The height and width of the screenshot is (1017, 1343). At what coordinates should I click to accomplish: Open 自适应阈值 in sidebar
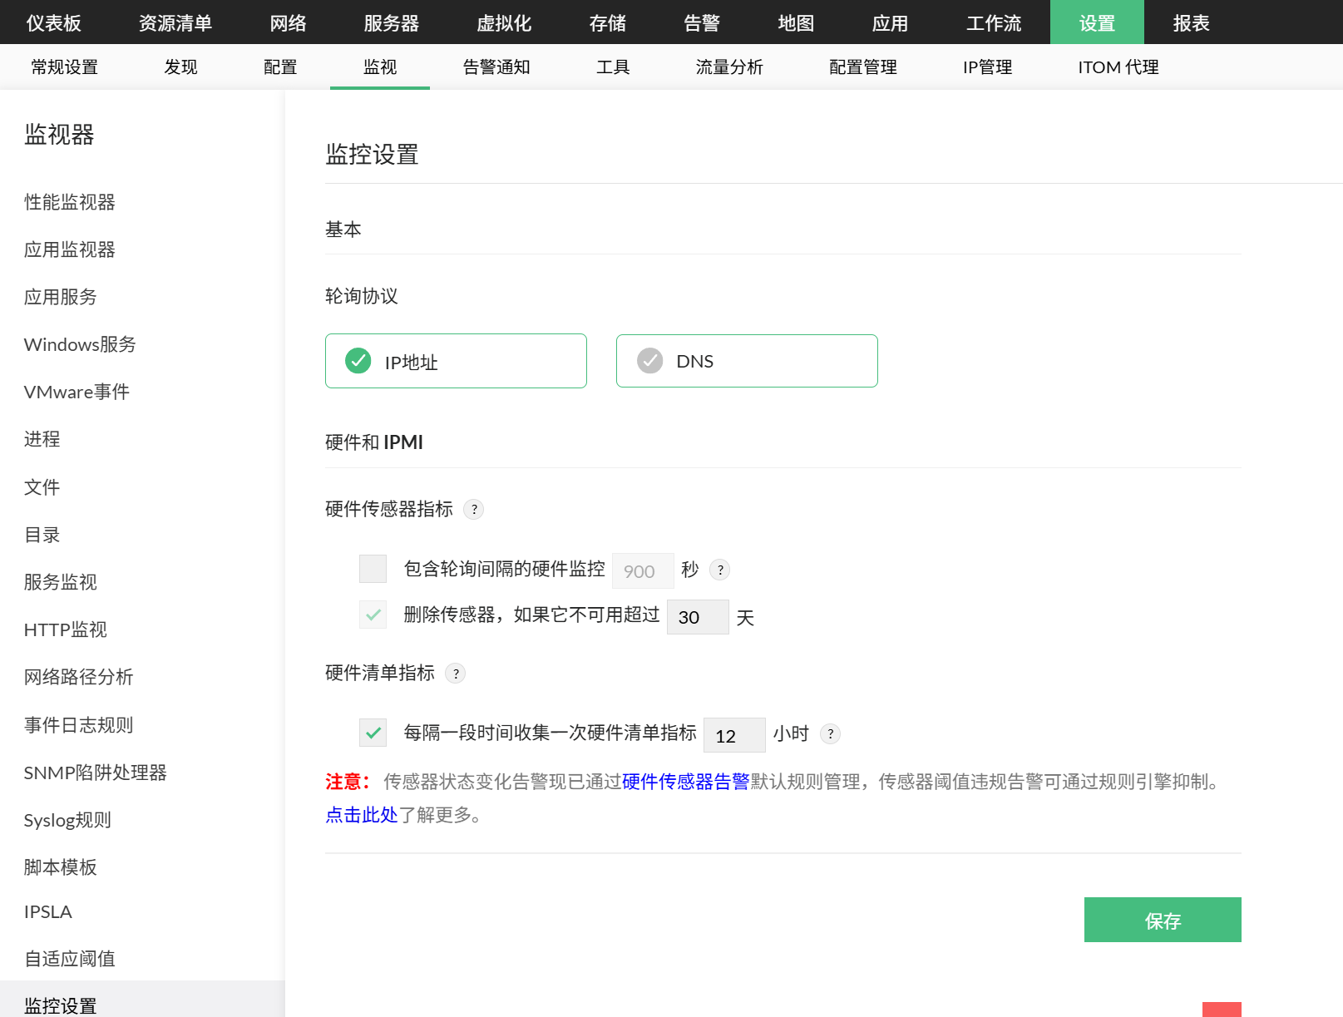tap(70, 959)
